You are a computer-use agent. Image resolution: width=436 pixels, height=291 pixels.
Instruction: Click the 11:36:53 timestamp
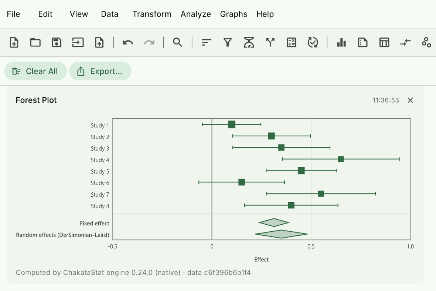pos(386,100)
